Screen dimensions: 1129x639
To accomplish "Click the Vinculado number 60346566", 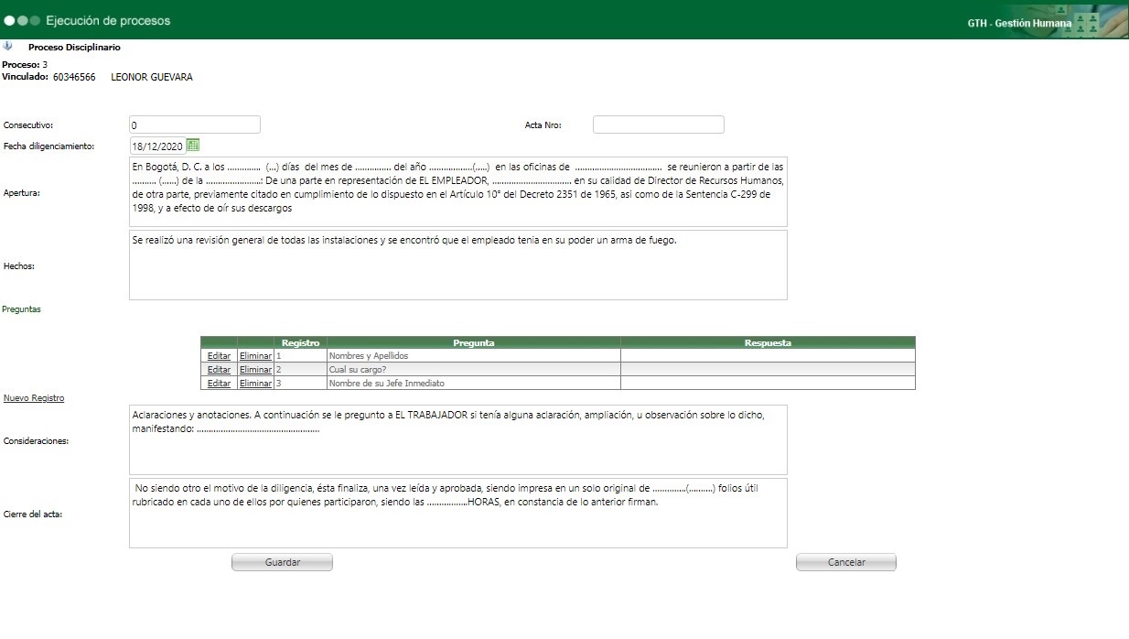I will 74,77.
